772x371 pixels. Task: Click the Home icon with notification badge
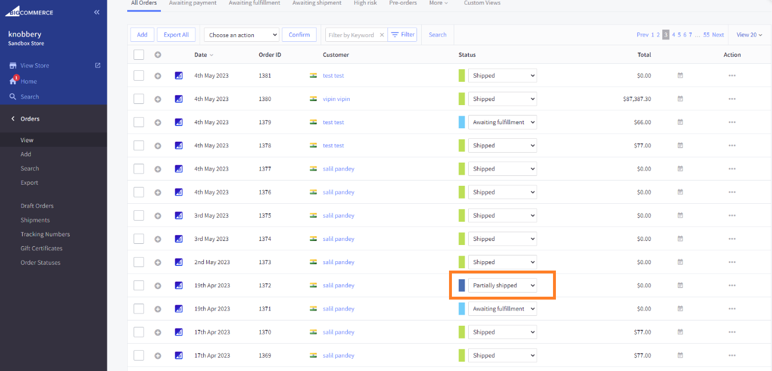13,81
